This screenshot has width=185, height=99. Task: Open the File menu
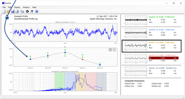click(x=4, y=7)
